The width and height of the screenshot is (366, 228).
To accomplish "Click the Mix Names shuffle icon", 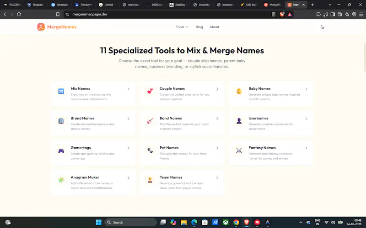I will pos(61,91).
